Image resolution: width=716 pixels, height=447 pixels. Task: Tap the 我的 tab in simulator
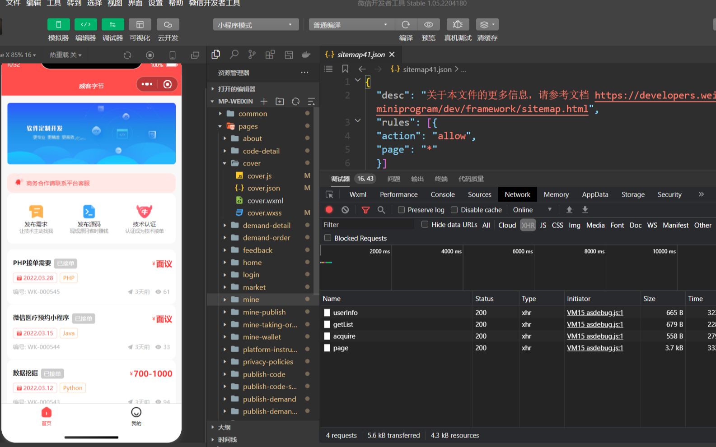(136, 416)
